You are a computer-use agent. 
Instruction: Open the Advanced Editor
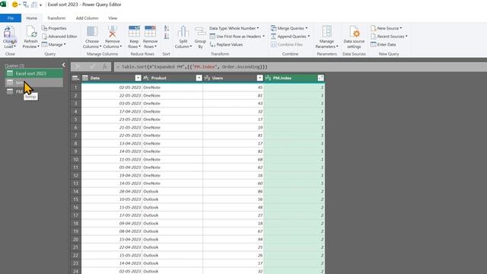59,37
